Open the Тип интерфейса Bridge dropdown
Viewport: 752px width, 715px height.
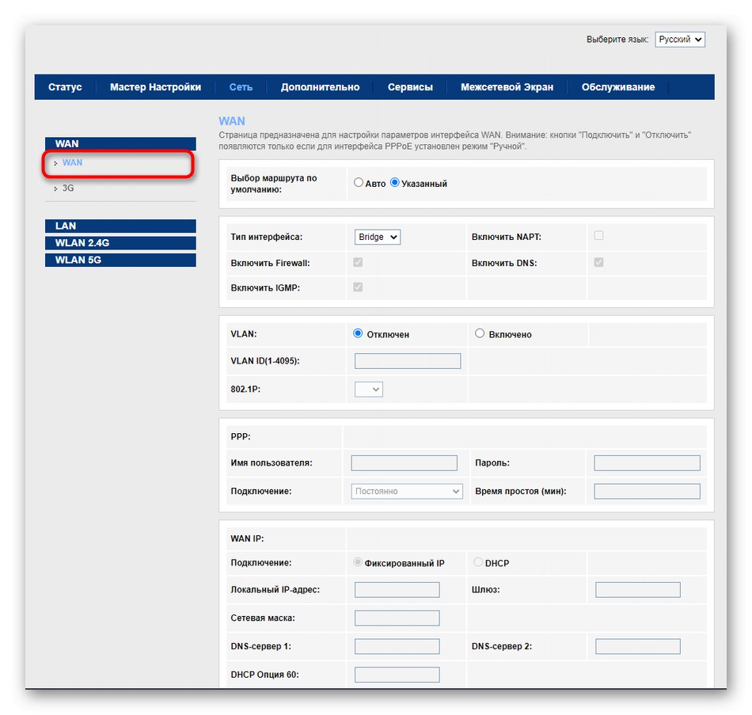(378, 237)
